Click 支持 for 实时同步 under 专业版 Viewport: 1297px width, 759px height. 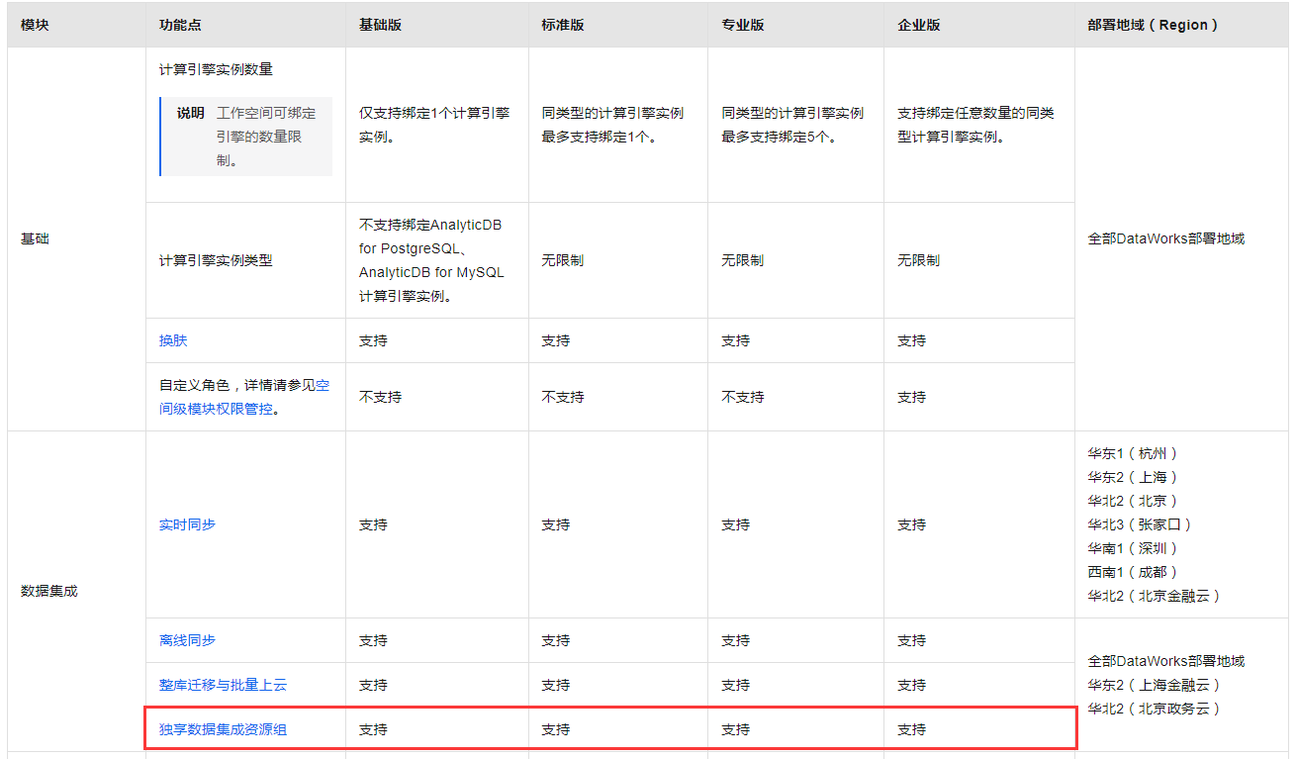736,524
